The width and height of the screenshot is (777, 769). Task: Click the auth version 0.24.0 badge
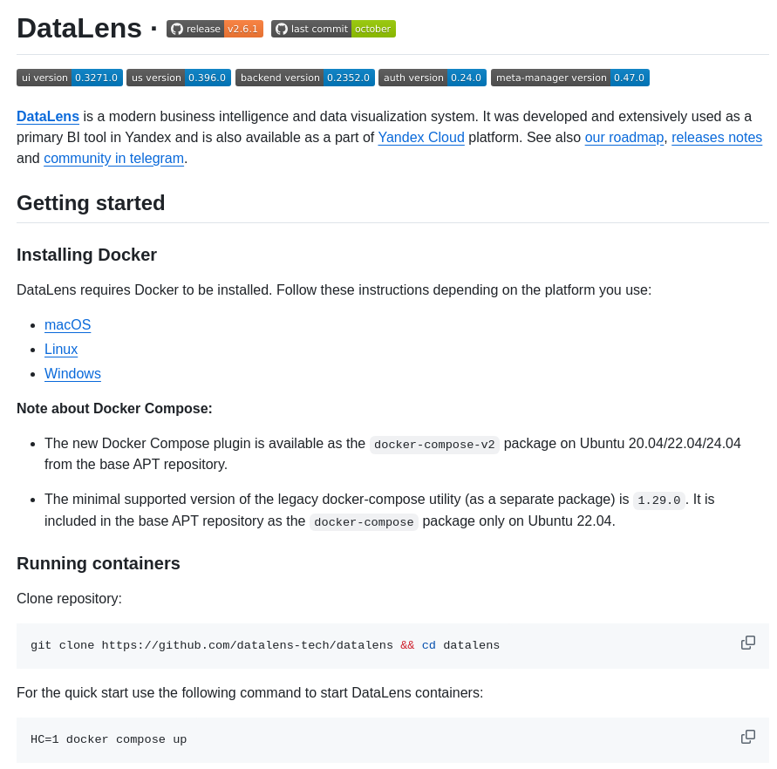coord(432,77)
